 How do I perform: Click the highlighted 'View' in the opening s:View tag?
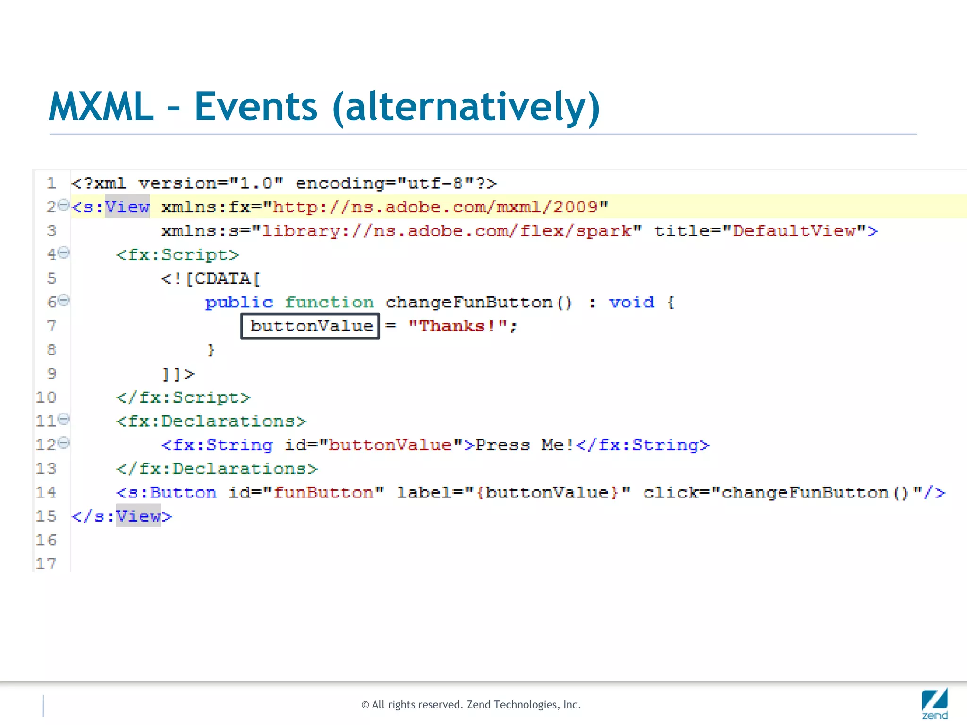coord(127,207)
